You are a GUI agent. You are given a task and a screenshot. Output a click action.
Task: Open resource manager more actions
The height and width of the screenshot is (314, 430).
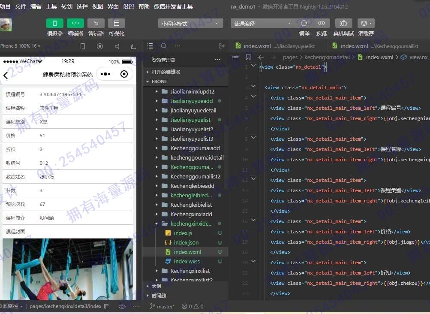tap(217, 60)
